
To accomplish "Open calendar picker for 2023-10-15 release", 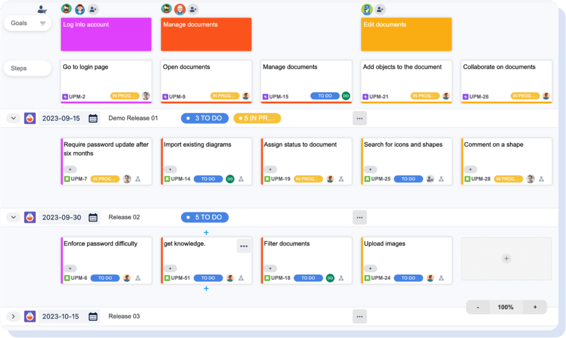I will (93, 317).
